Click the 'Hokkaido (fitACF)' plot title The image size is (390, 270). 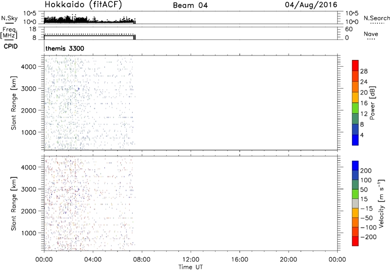83,5
